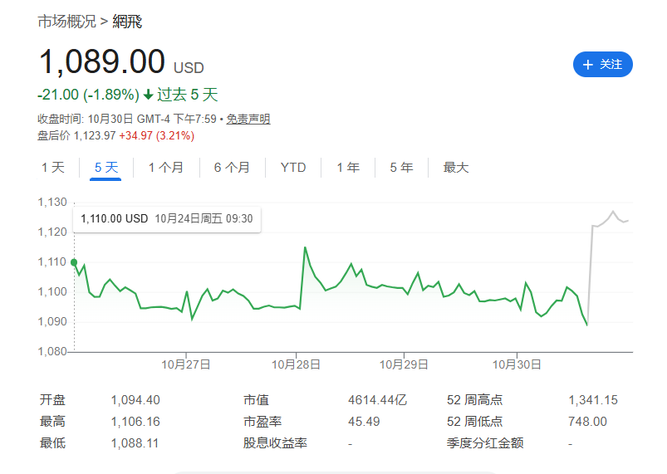Click the 10月27日 date label on the axis

pos(185,364)
